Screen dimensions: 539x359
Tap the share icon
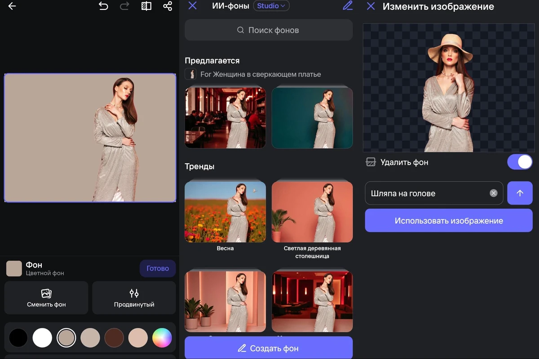click(168, 6)
